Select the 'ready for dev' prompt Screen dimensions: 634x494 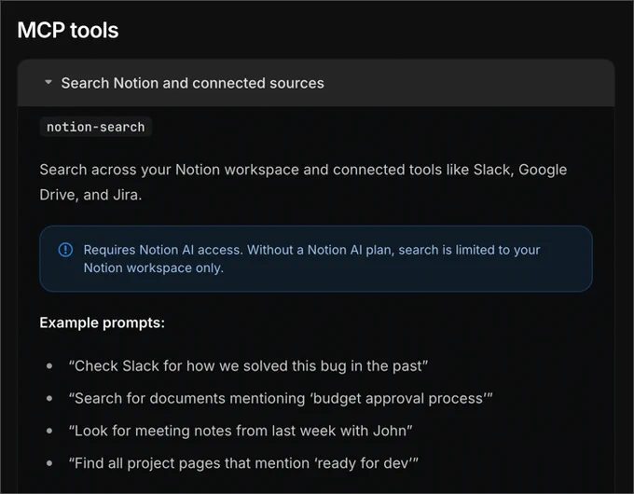coord(243,463)
